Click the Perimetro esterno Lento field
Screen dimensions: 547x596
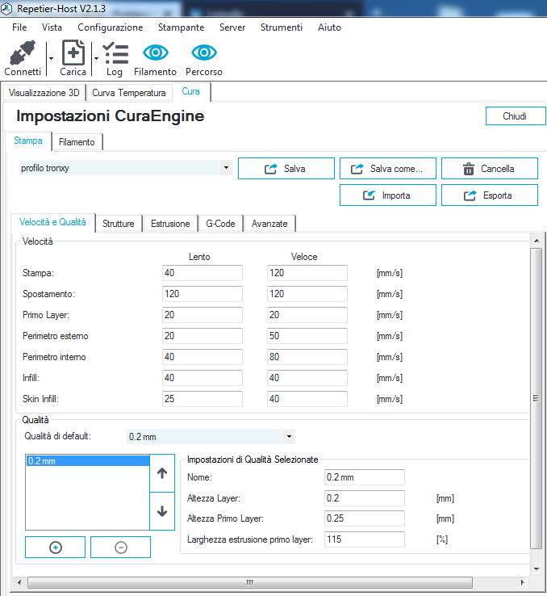click(x=203, y=336)
